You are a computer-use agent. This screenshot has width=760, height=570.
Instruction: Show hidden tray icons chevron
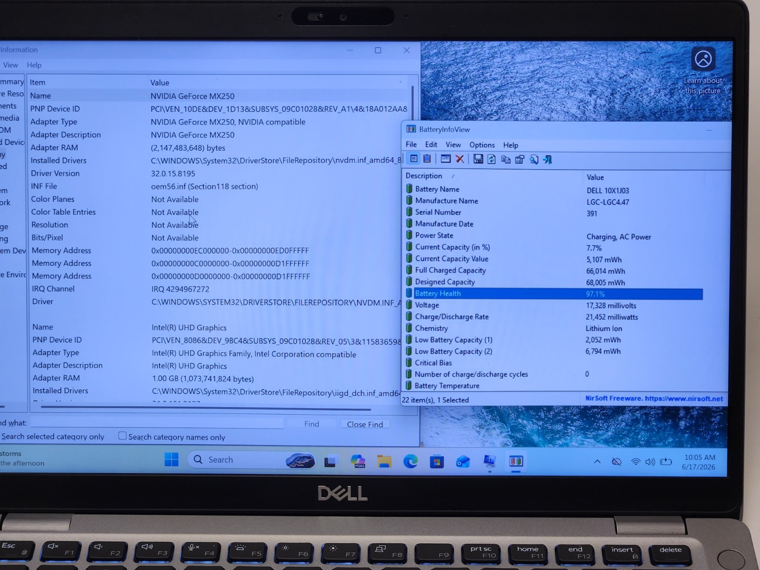pos(598,462)
